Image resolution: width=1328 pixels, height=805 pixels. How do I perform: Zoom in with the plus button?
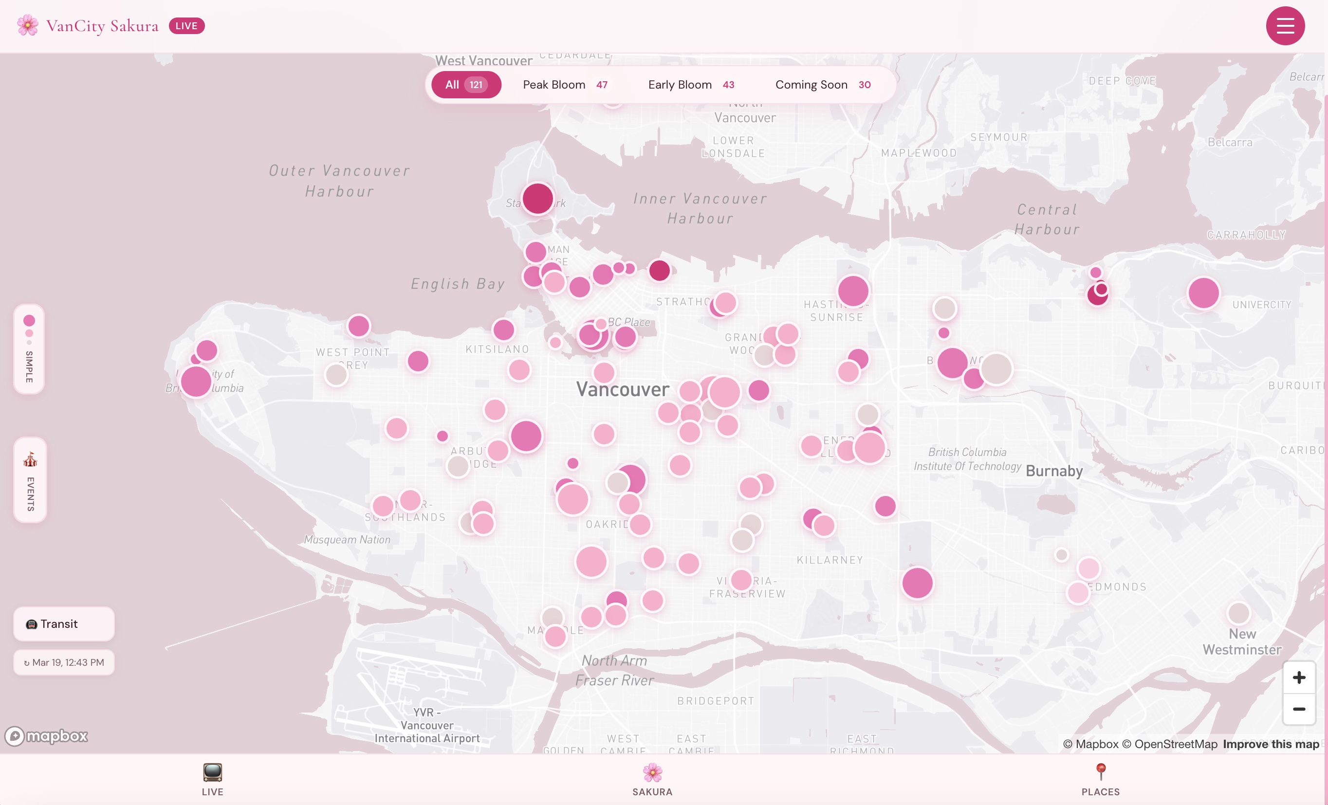[1299, 677]
